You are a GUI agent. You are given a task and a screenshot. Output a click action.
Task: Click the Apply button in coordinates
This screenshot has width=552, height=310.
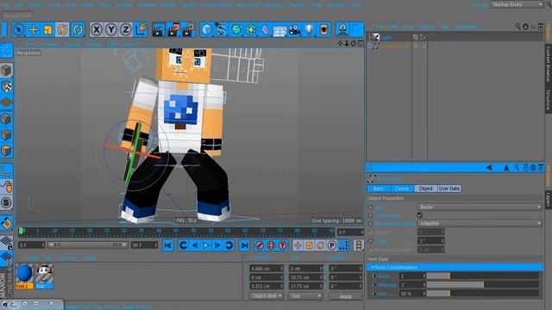coord(345,296)
